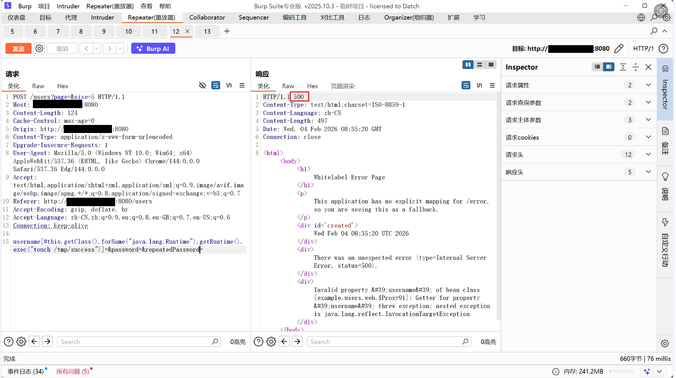The width and height of the screenshot is (676, 378).
Task: Open the AI sparkle icon in status bar
Action: tap(647, 371)
